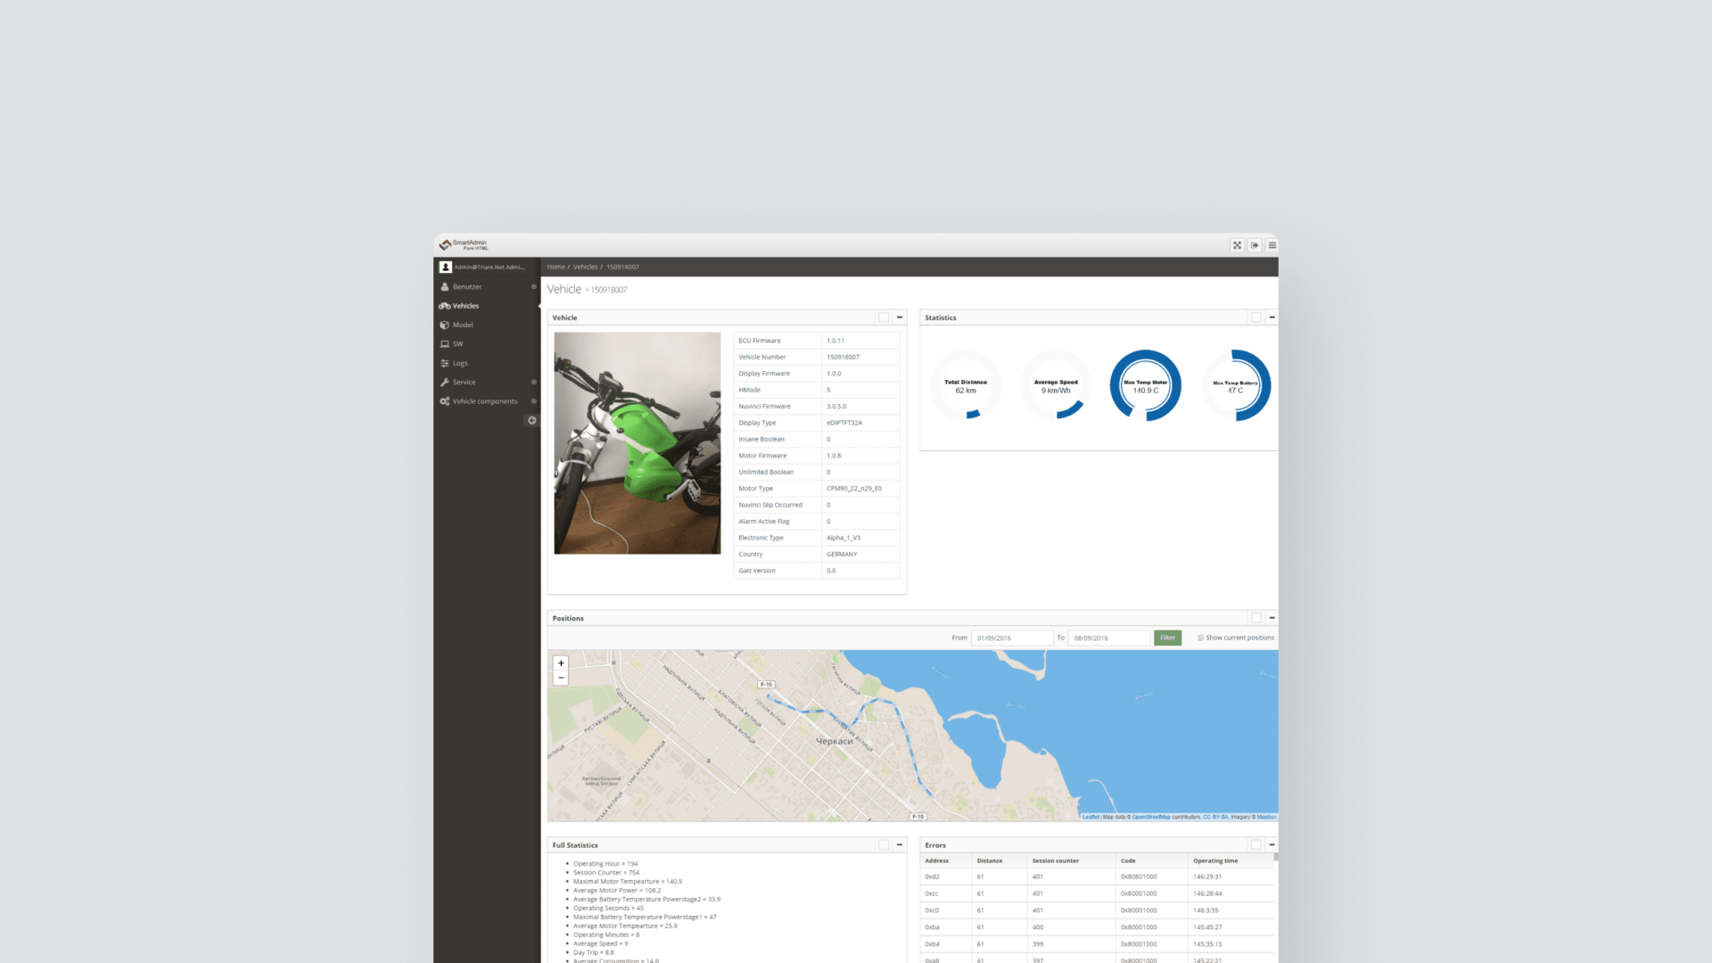Click the Filter button

(1168, 638)
